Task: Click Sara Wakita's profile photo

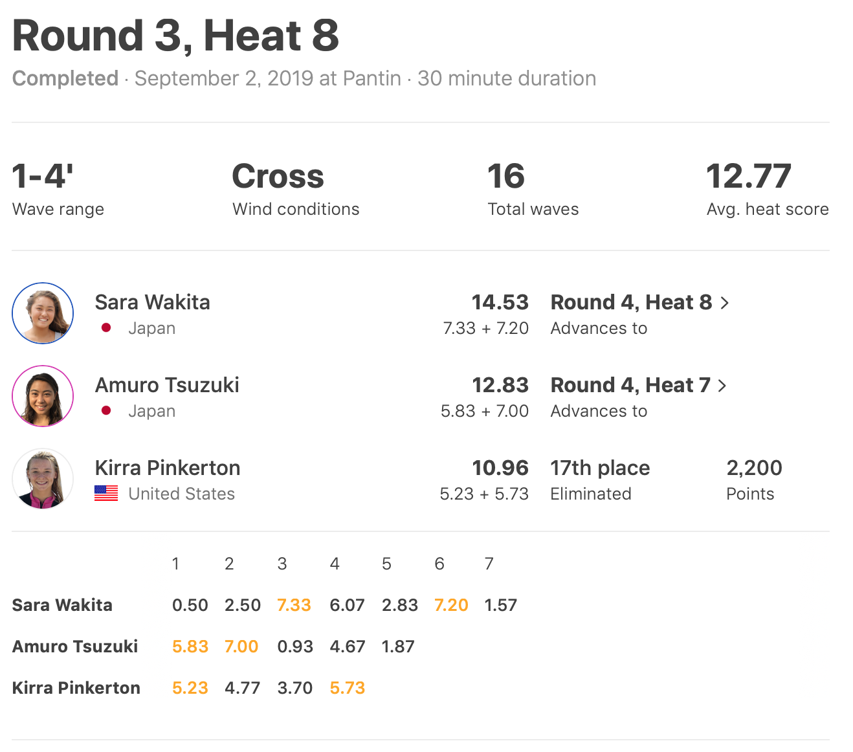Action: 43,313
